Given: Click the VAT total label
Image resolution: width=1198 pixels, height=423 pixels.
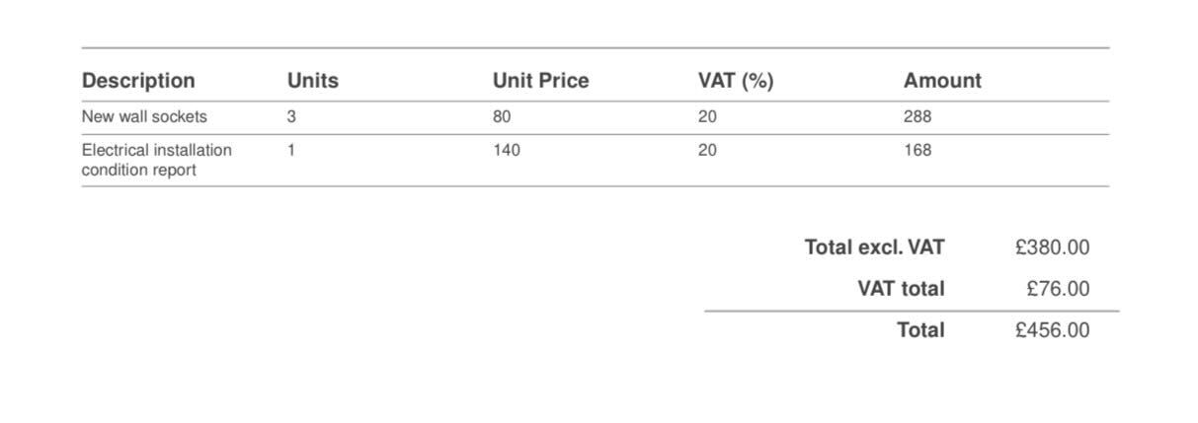Looking at the screenshot, I should [901, 289].
